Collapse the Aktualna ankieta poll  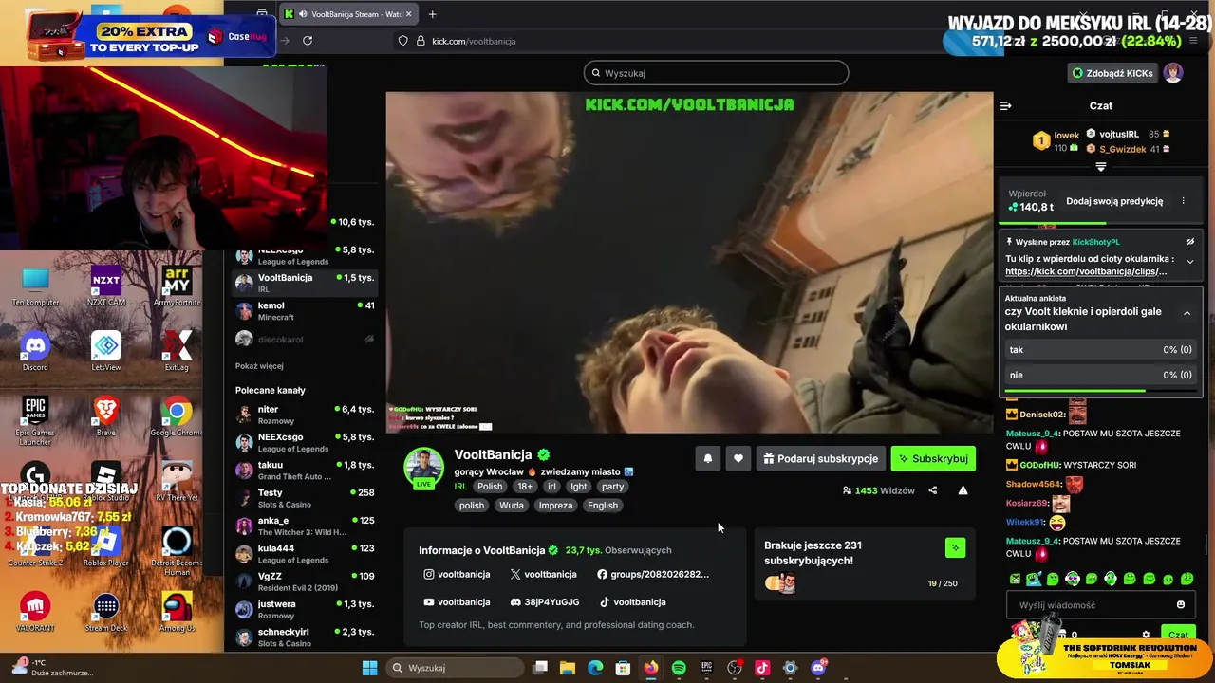tap(1187, 313)
